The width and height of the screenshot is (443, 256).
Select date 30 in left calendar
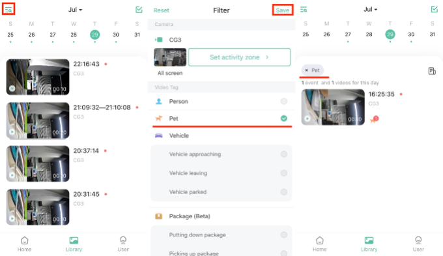[x=116, y=35]
